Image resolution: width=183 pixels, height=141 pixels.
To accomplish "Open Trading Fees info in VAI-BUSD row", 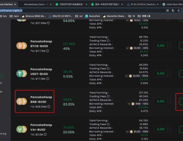I will pos(108,124).
